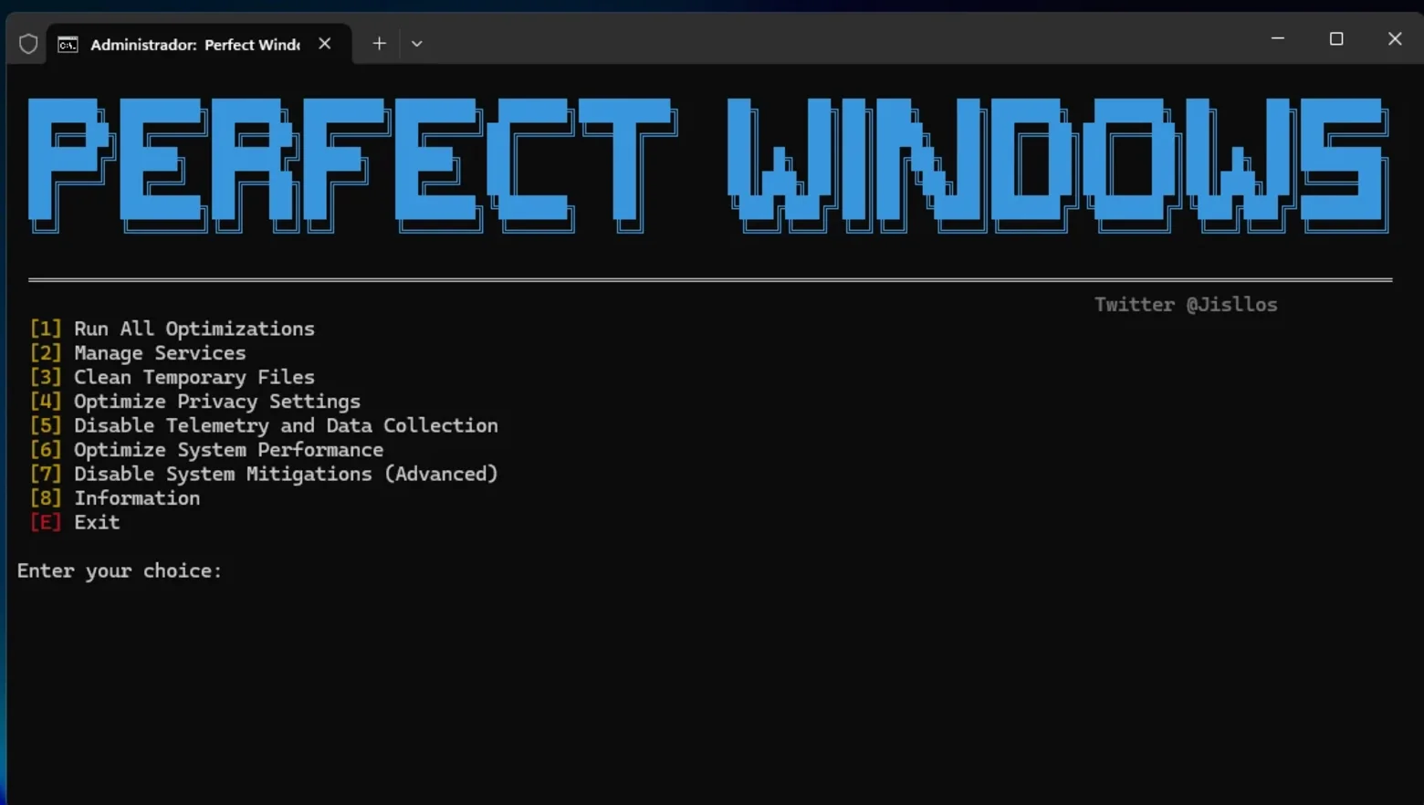The width and height of the screenshot is (1424, 805).
Task: Click the shield icon in the title bar
Action: pos(28,44)
